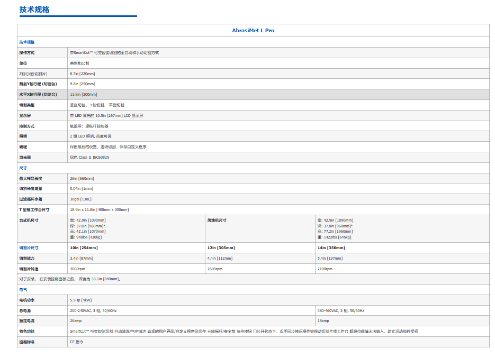This screenshot has width=495, height=358.
Task: Select the value 8.7in [220mm]
Action: point(83,74)
